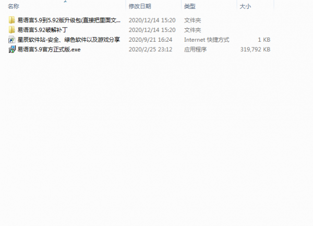Select the 易语言5.9官方正式版.exe file name
This screenshot has height=226, width=313.
[x=49, y=50]
